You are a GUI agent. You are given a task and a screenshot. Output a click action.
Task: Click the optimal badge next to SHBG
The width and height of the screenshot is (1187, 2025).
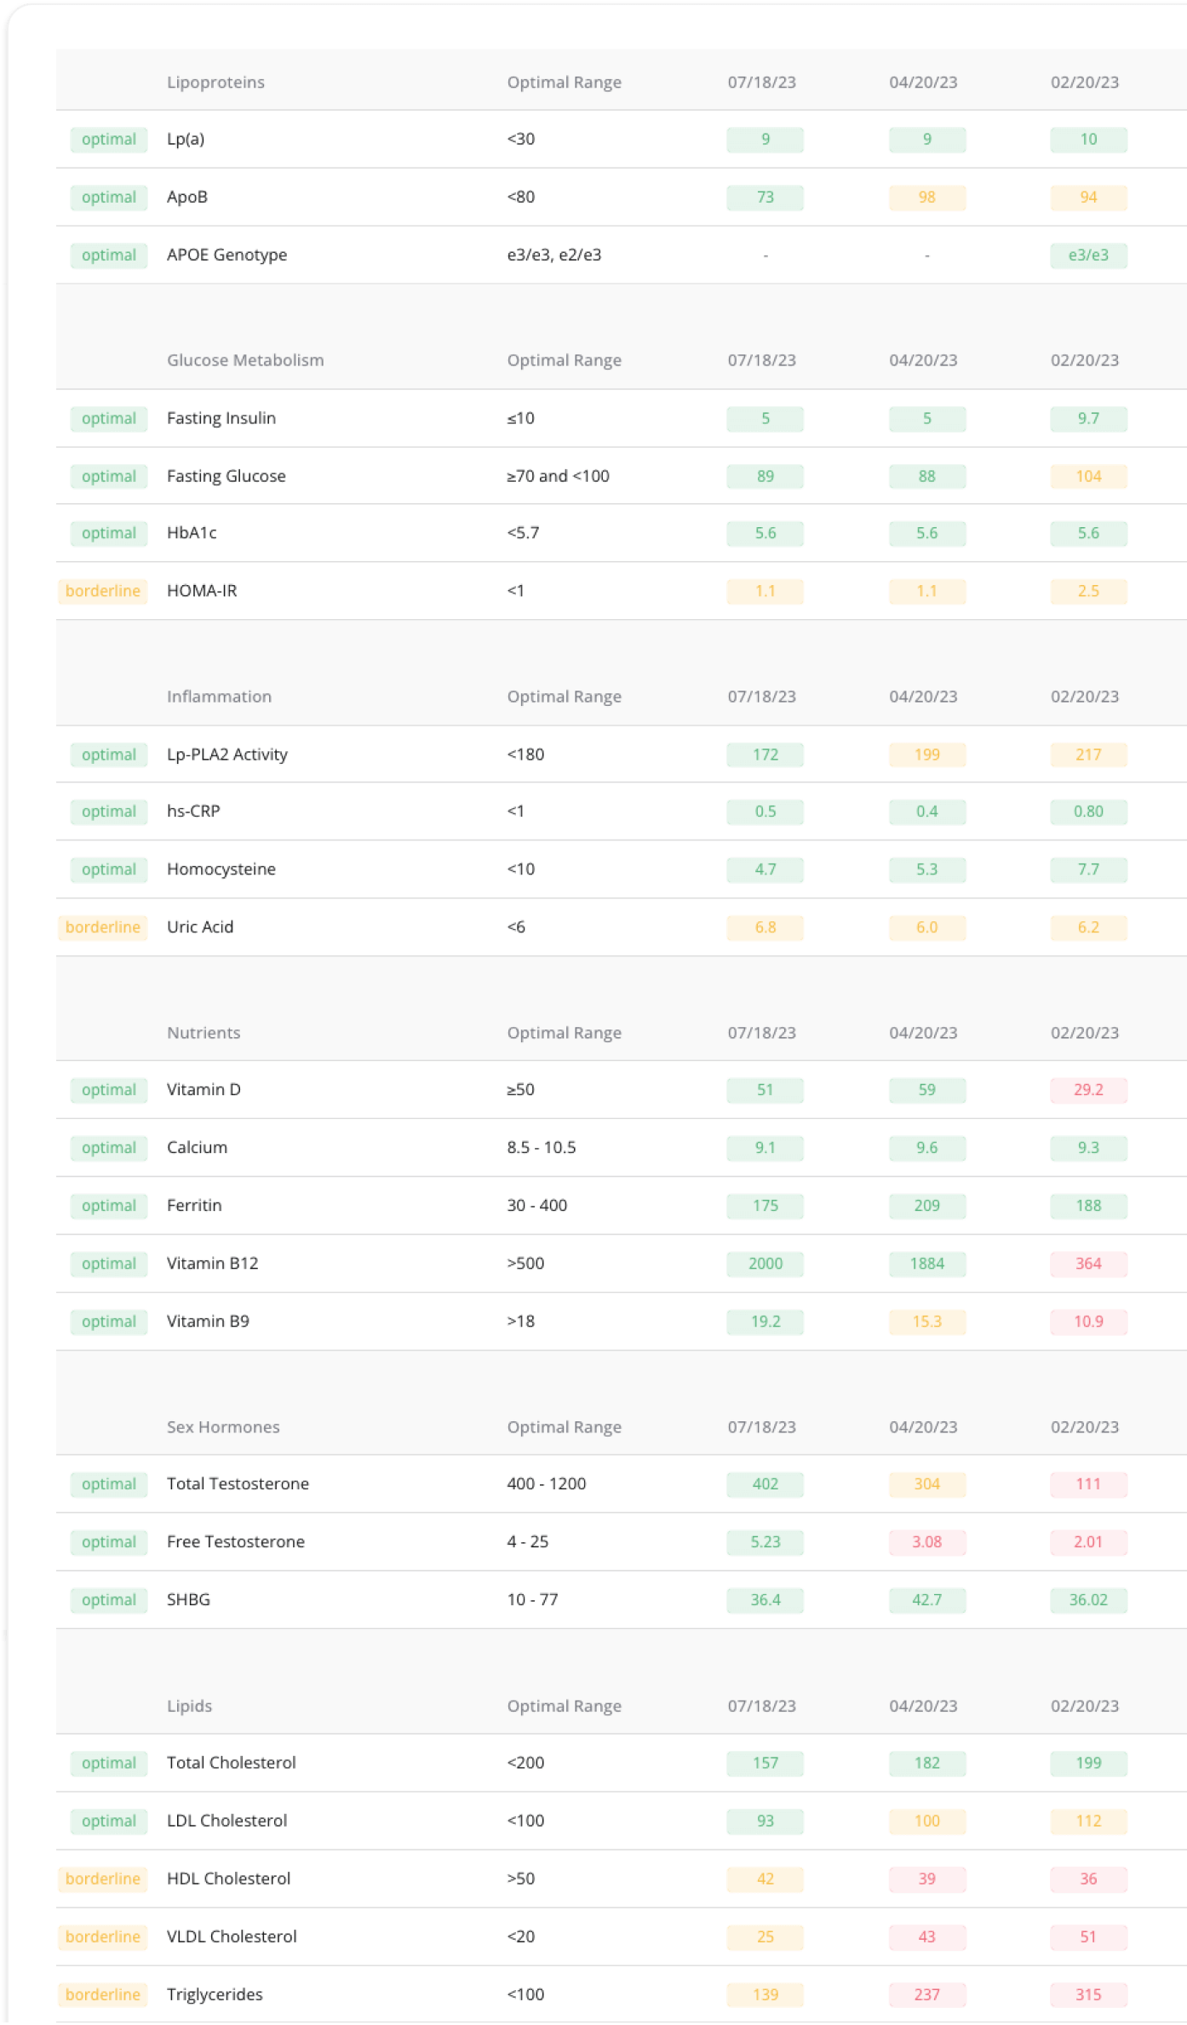click(x=108, y=1600)
